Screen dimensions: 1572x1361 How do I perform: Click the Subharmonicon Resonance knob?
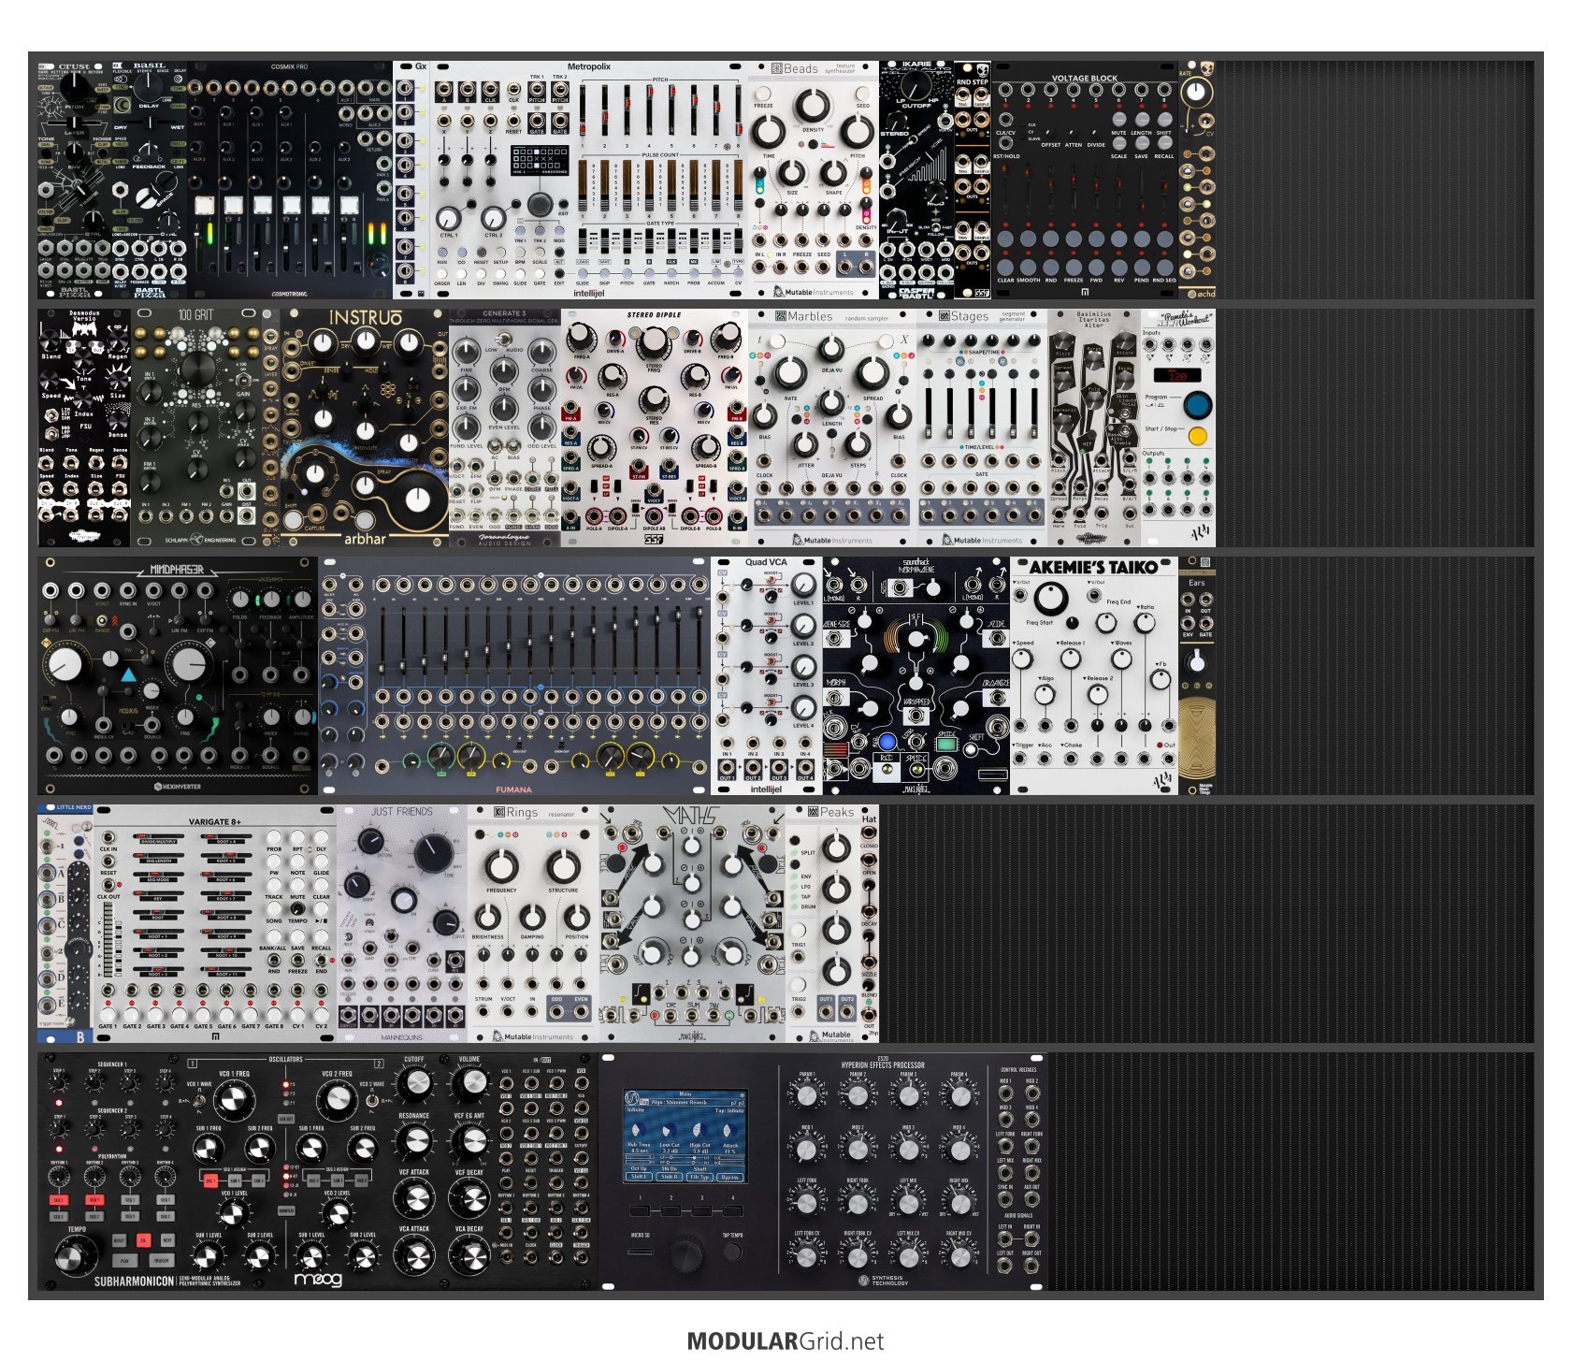414,1141
